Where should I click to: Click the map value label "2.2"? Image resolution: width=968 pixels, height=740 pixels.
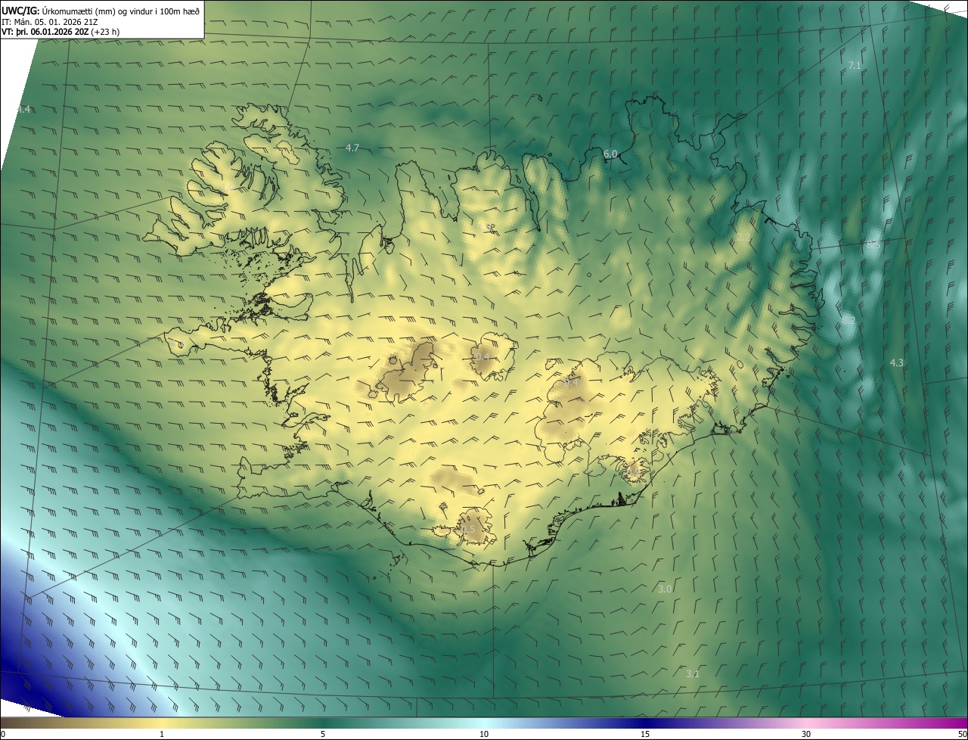pos(744,238)
